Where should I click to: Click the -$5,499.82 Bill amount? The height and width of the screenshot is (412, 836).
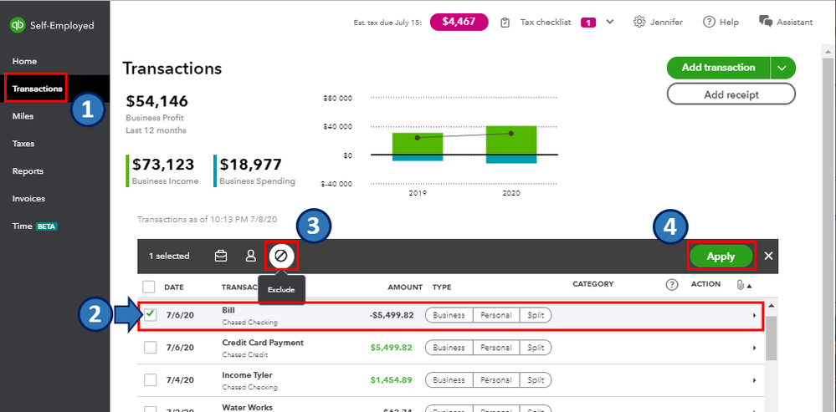pyautogui.click(x=392, y=315)
